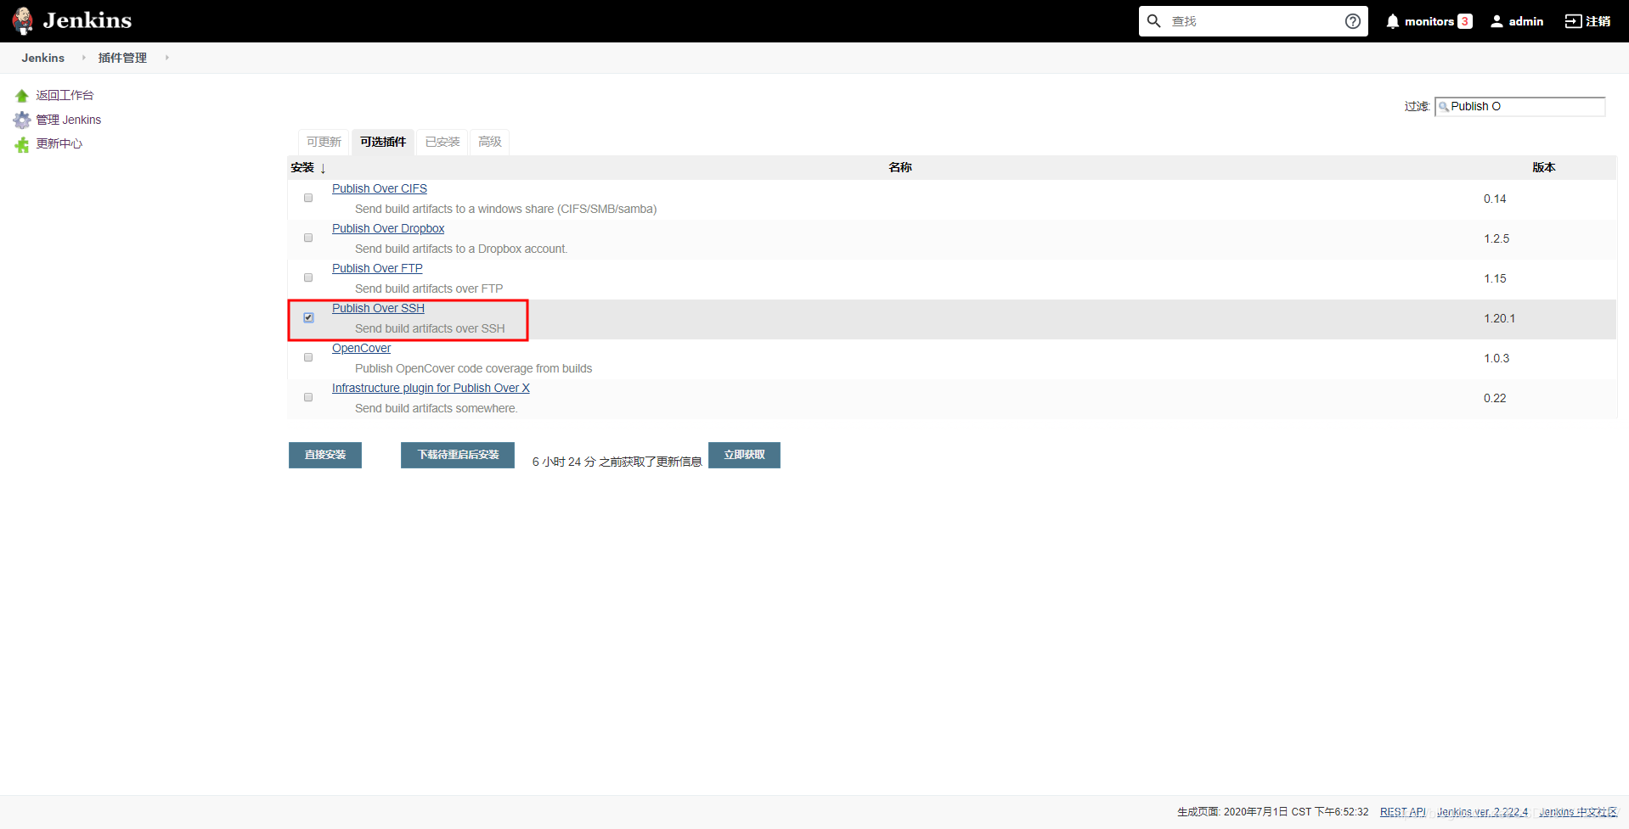The width and height of the screenshot is (1629, 829).
Task: Click the 版本 column header
Action: [x=1543, y=167]
